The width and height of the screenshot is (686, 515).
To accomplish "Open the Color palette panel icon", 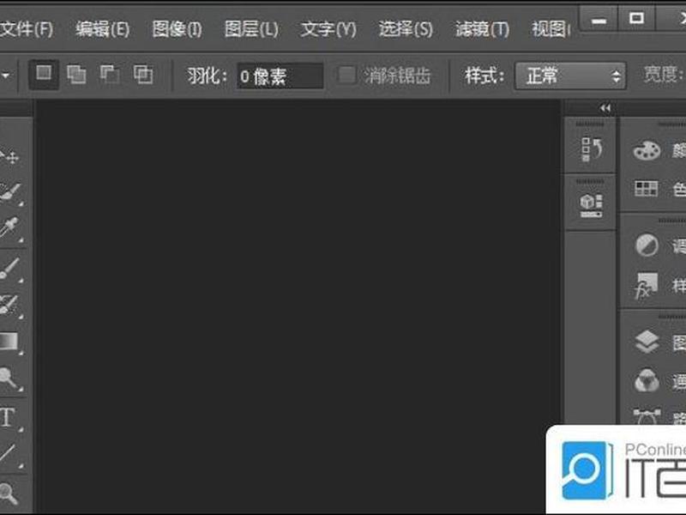I will coord(647,150).
